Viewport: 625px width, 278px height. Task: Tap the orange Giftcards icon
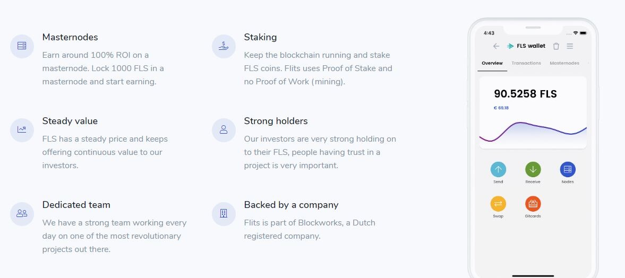click(x=533, y=204)
